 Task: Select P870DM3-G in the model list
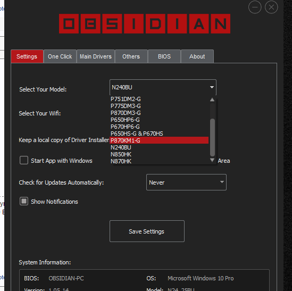pos(159,113)
